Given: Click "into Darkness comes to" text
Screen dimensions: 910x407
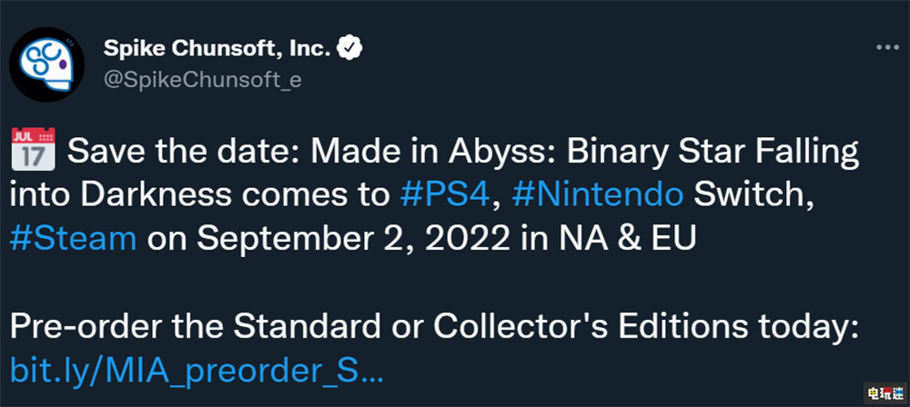Looking at the screenshot, I should point(201,195).
